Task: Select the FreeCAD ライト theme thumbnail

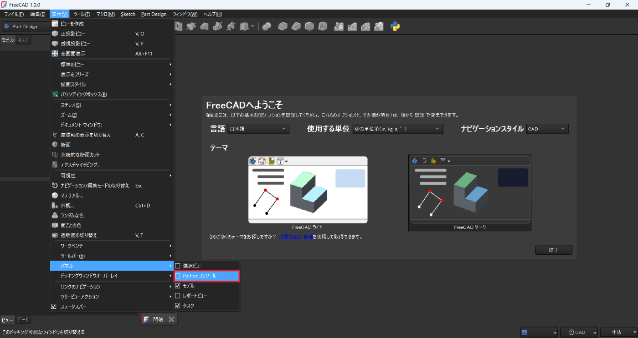Action: pos(308,189)
